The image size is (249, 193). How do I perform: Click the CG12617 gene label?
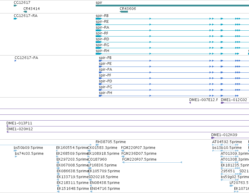[22, 3]
